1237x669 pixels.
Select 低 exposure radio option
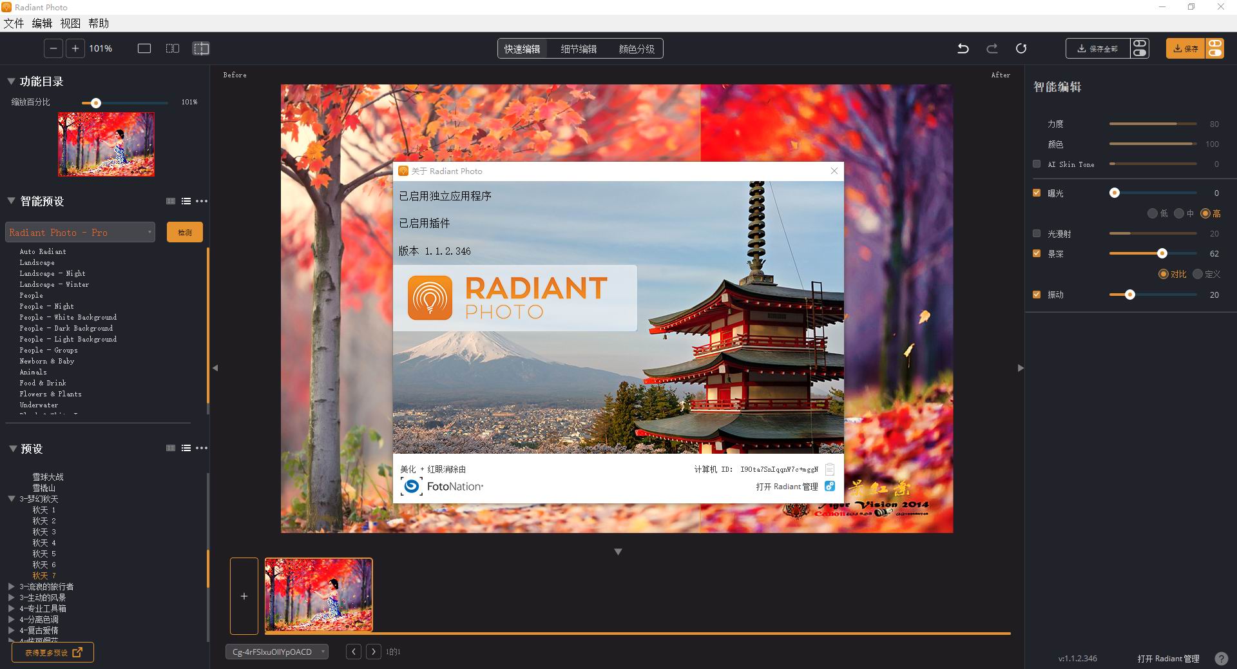click(x=1152, y=213)
